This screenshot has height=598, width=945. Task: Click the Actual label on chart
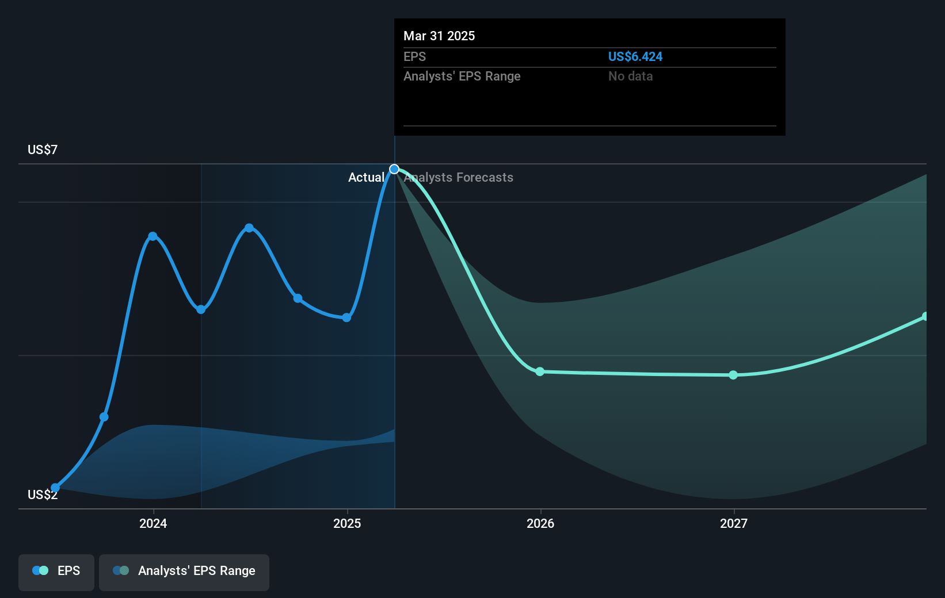(x=366, y=177)
